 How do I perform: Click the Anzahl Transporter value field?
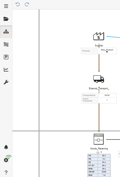(107, 100)
